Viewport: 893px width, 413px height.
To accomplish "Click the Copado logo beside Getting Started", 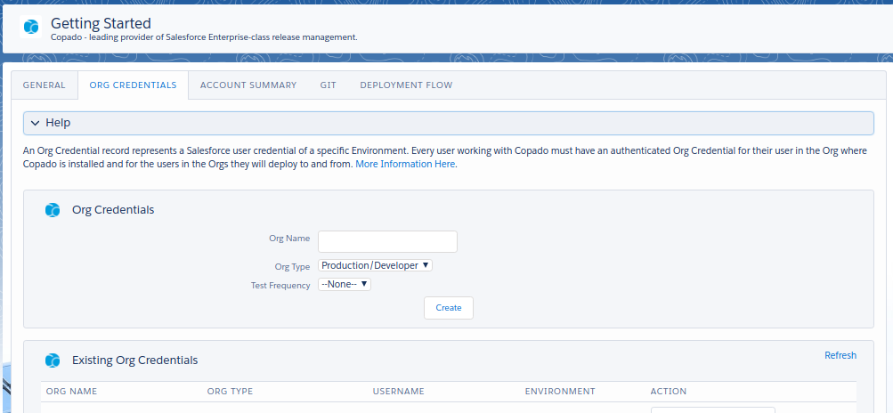I will pyautogui.click(x=31, y=27).
